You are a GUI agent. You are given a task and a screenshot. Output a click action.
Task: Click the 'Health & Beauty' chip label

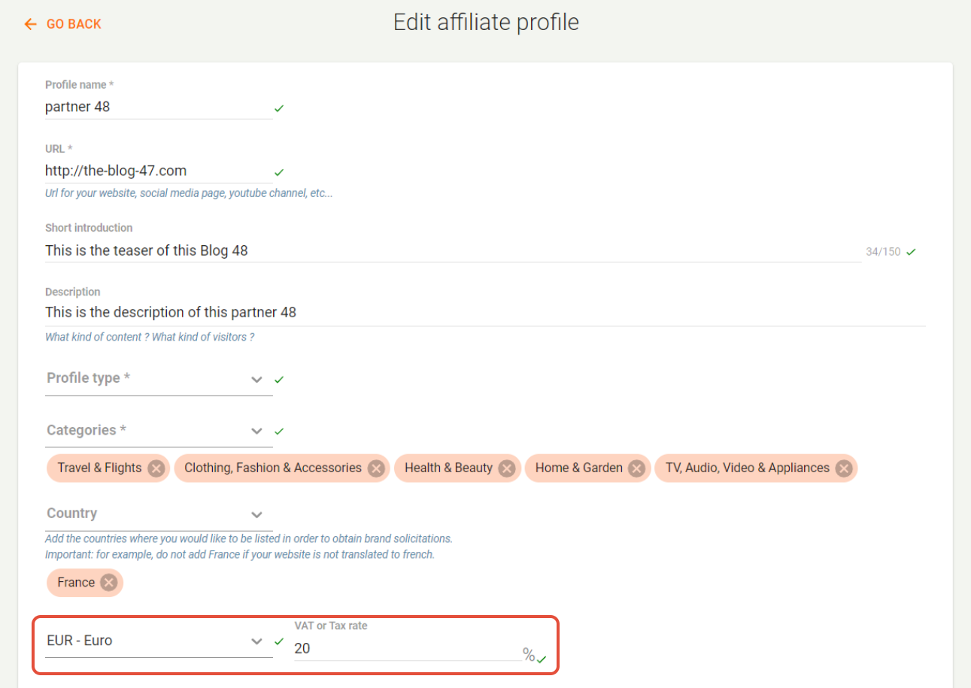click(x=448, y=468)
